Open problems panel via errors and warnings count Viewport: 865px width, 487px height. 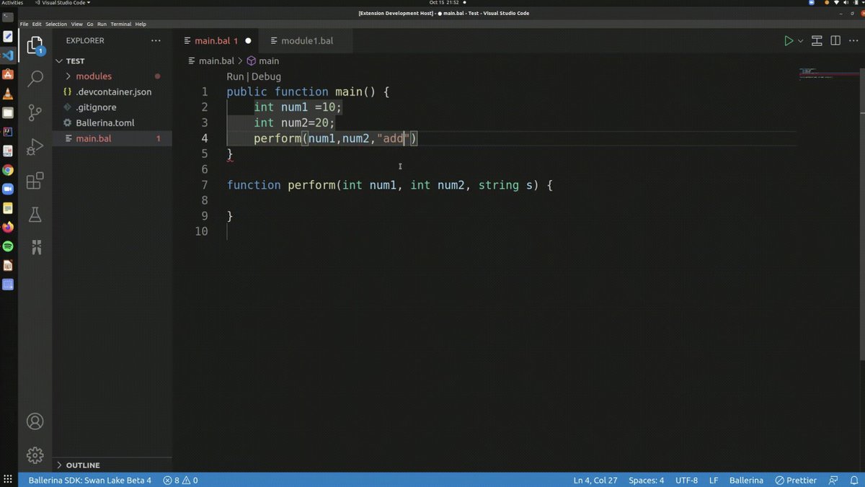click(180, 480)
